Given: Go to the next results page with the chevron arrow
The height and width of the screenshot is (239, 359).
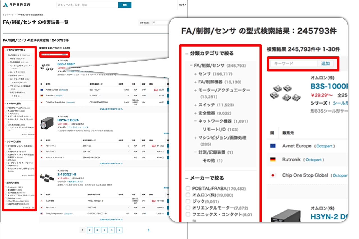Looking at the screenshot, I should click(x=148, y=230).
